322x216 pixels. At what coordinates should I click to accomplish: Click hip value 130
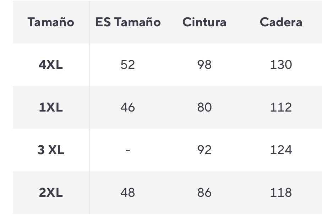point(281,65)
